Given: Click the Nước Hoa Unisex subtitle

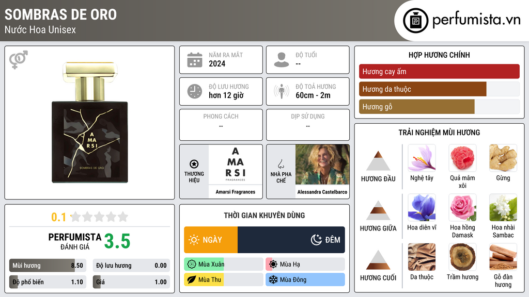Looking at the screenshot, I should pos(40,29).
